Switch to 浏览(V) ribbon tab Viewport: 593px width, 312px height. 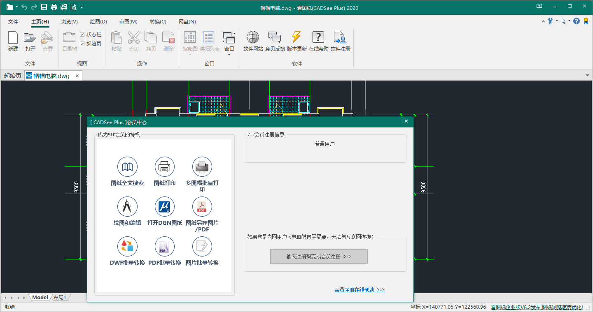click(x=70, y=22)
